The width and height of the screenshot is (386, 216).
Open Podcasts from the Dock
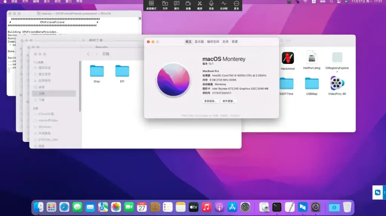point(219,207)
